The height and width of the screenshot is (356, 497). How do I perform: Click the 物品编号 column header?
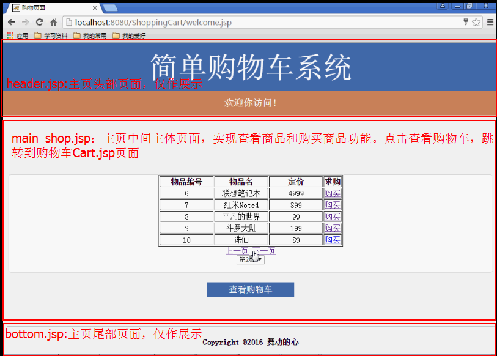186,182
